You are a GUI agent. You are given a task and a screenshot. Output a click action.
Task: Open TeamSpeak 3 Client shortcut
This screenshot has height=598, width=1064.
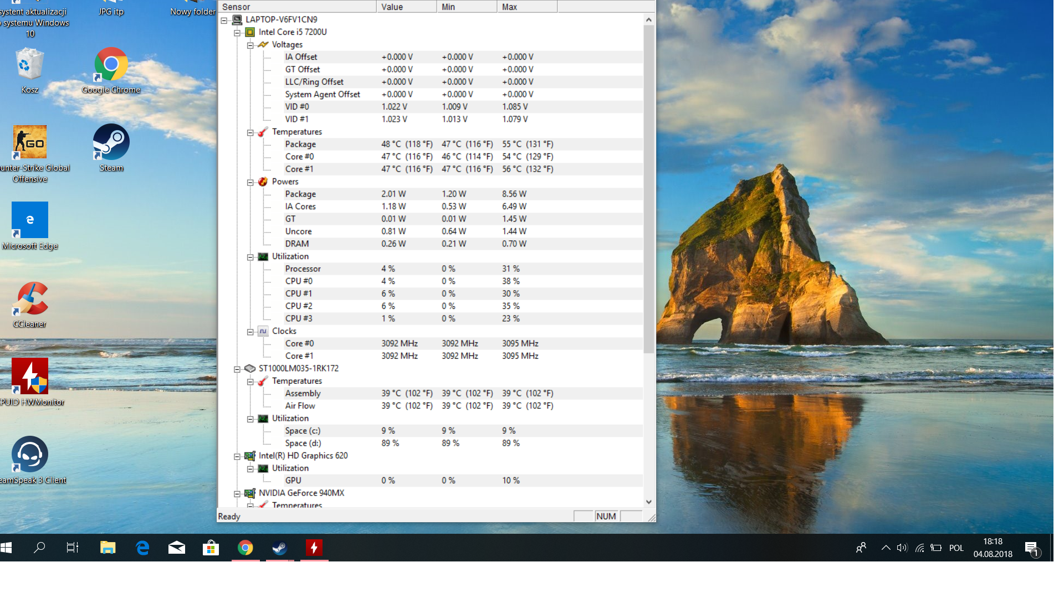[x=30, y=455]
